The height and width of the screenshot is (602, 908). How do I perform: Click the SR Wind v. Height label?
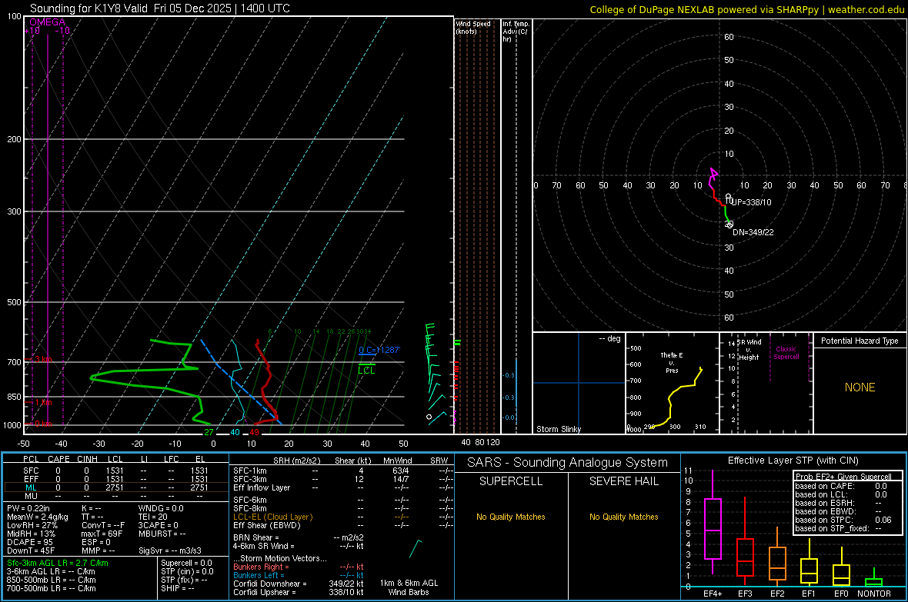pyautogui.click(x=749, y=350)
